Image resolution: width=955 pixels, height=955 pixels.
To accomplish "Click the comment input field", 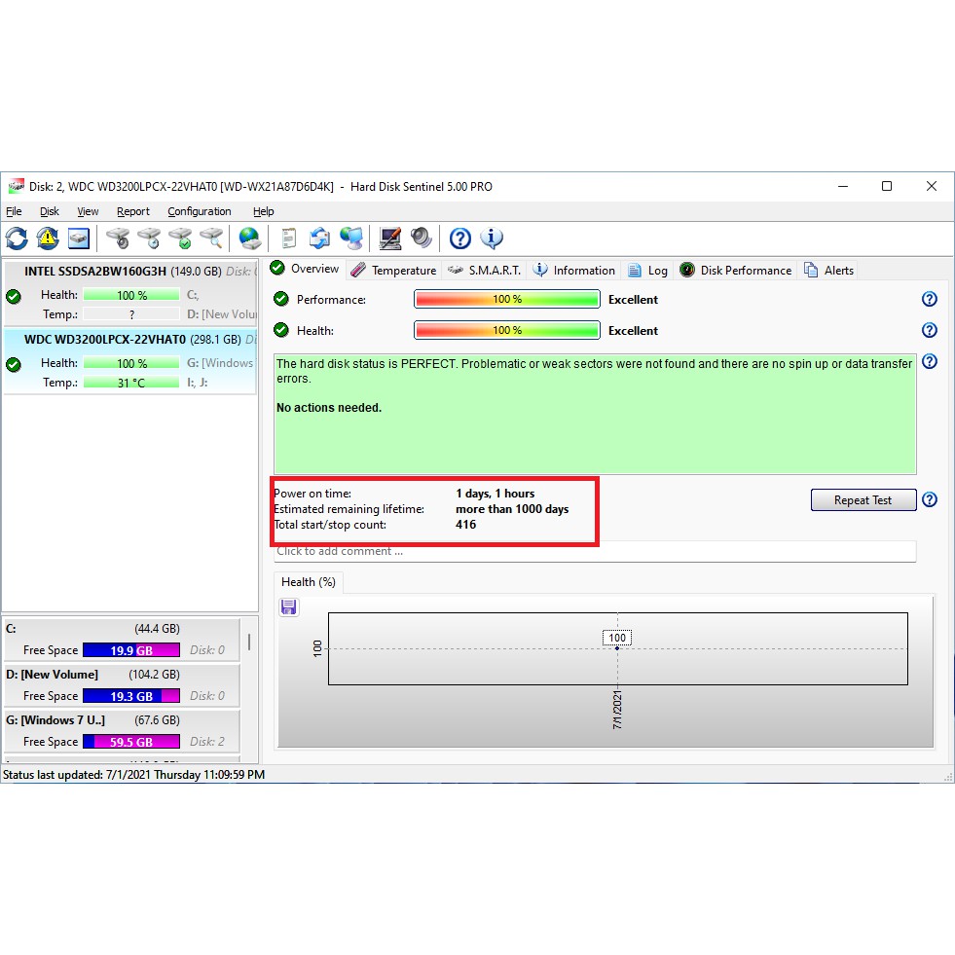I will [x=594, y=552].
